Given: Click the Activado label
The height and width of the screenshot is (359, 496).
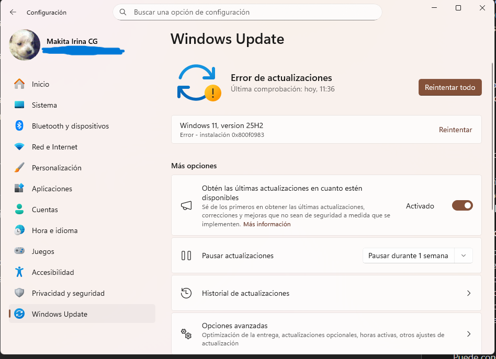Looking at the screenshot, I should coord(420,206).
